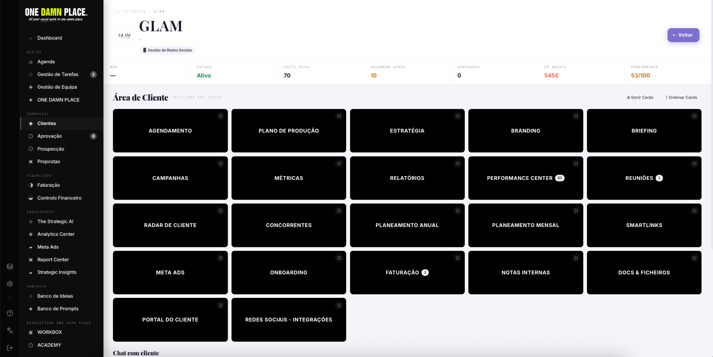Image resolution: width=713 pixels, height=357 pixels.
Task: Open the ESTRATÉGIA card
Action: coord(407,131)
